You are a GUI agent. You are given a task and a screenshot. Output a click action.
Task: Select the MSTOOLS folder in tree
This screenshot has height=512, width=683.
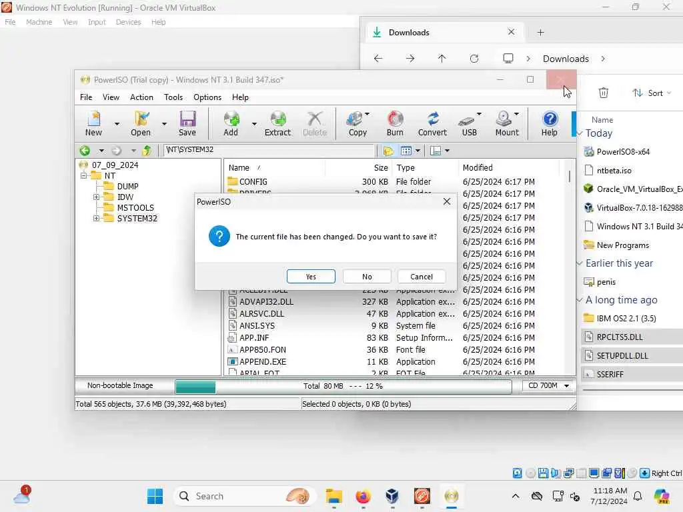(x=135, y=208)
